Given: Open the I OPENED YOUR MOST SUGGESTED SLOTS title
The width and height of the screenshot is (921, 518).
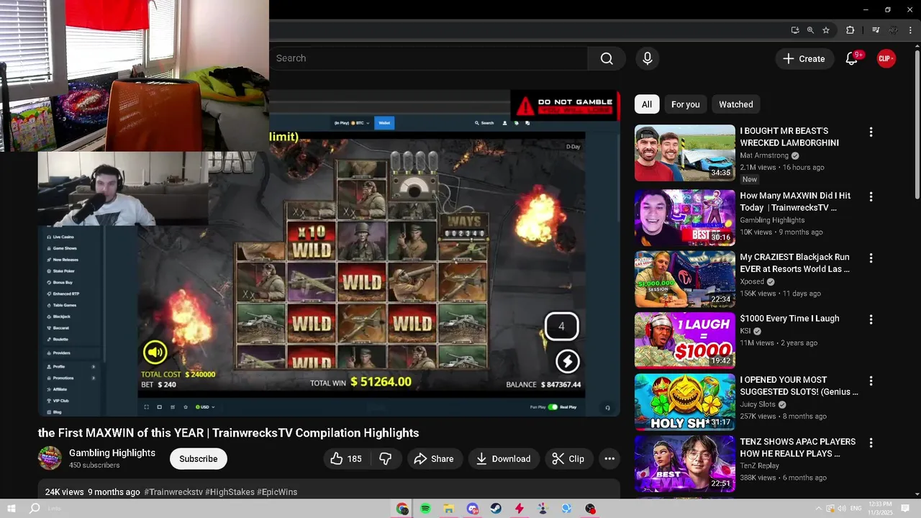Looking at the screenshot, I should (x=799, y=386).
